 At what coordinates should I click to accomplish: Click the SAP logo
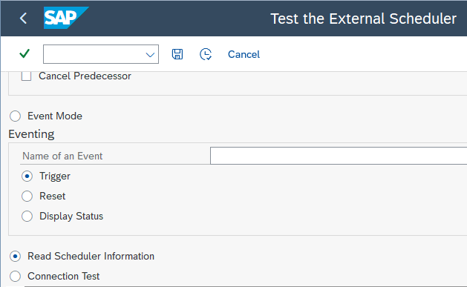(66, 18)
